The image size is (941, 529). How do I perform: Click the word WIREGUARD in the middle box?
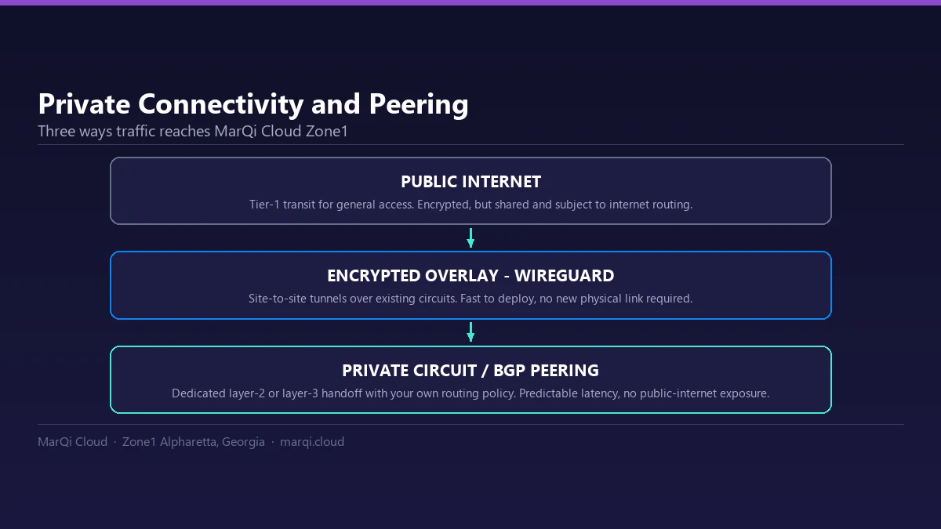(x=564, y=276)
